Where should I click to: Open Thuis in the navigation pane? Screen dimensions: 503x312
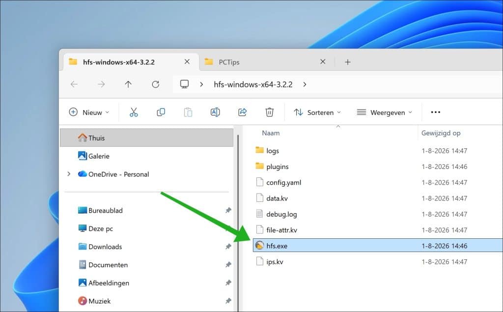146,138
